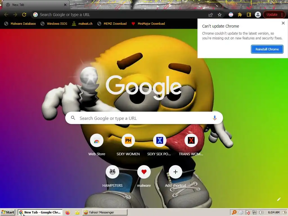Click the Google logo doodle
Viewport: 288px width, 216px height.
click(x=144, y=87)
